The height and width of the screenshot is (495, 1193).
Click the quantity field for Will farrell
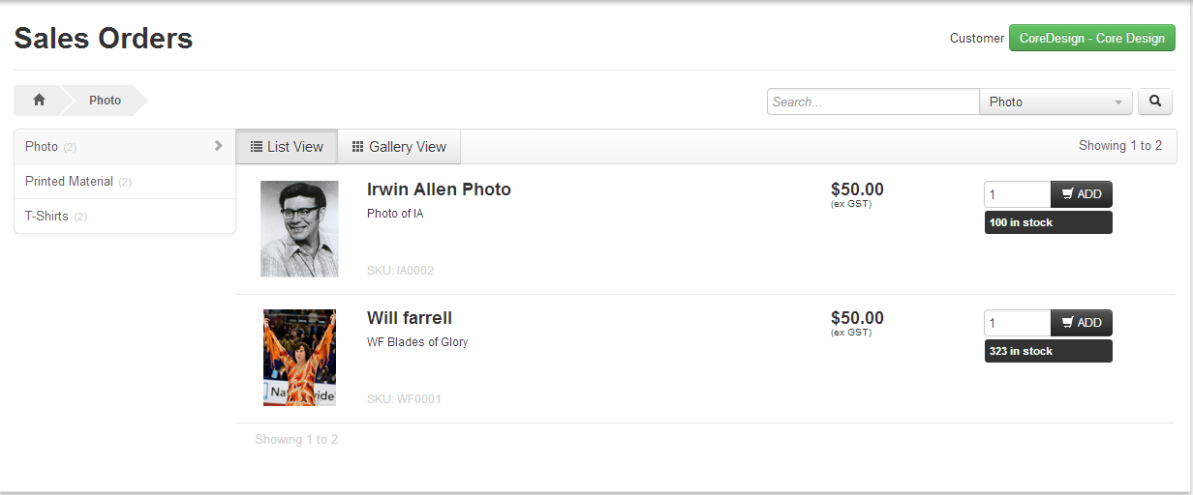point(1017,323)
